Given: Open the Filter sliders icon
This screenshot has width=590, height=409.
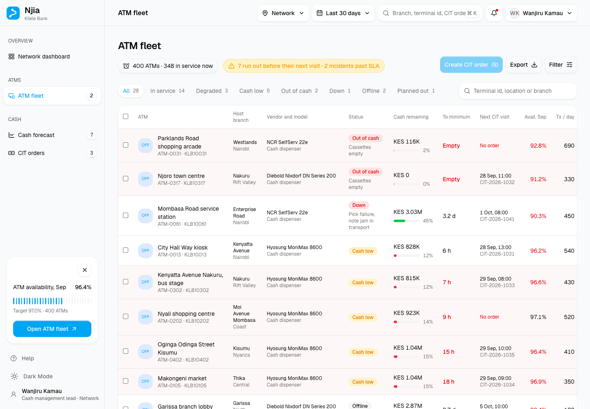Looking at the screenshot, I should point(570,65).
